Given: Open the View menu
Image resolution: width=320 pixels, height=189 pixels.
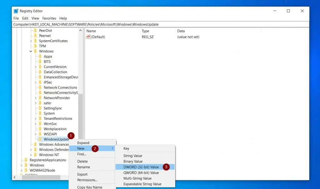Looking at the screenshot, I should coord(35,18).
